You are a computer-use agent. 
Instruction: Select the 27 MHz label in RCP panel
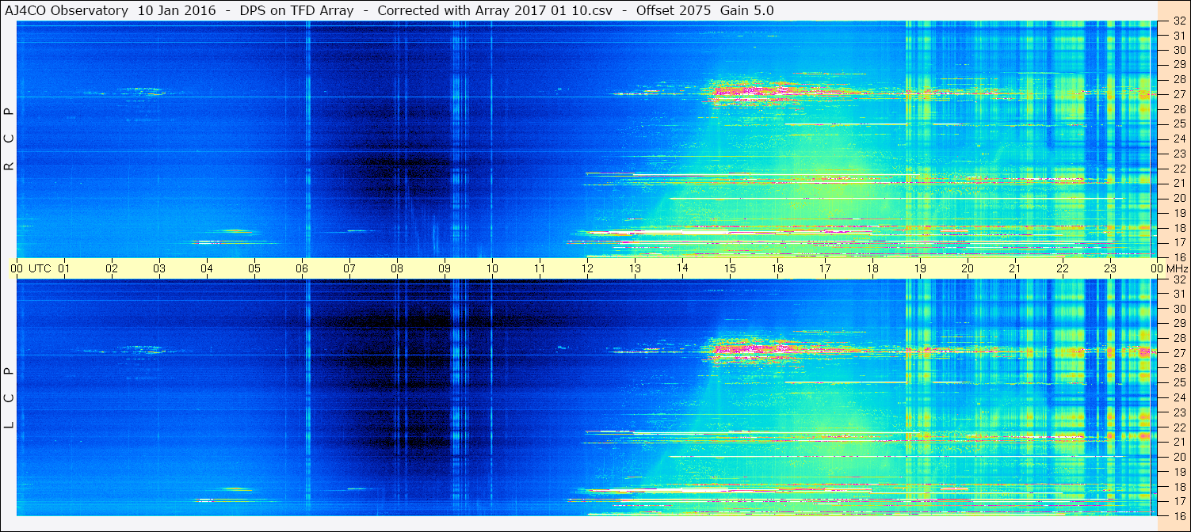1179,94
